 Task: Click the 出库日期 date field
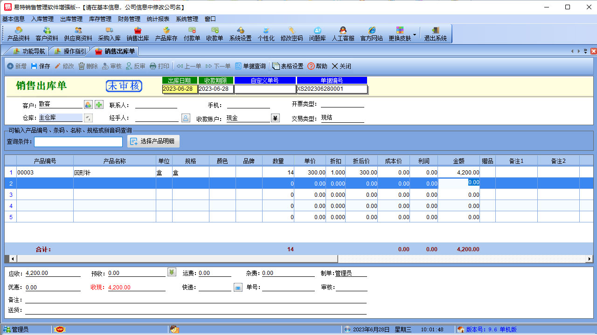tap(180, 89)
